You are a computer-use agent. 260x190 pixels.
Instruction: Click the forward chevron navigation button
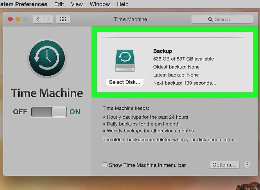coord(48,19)
